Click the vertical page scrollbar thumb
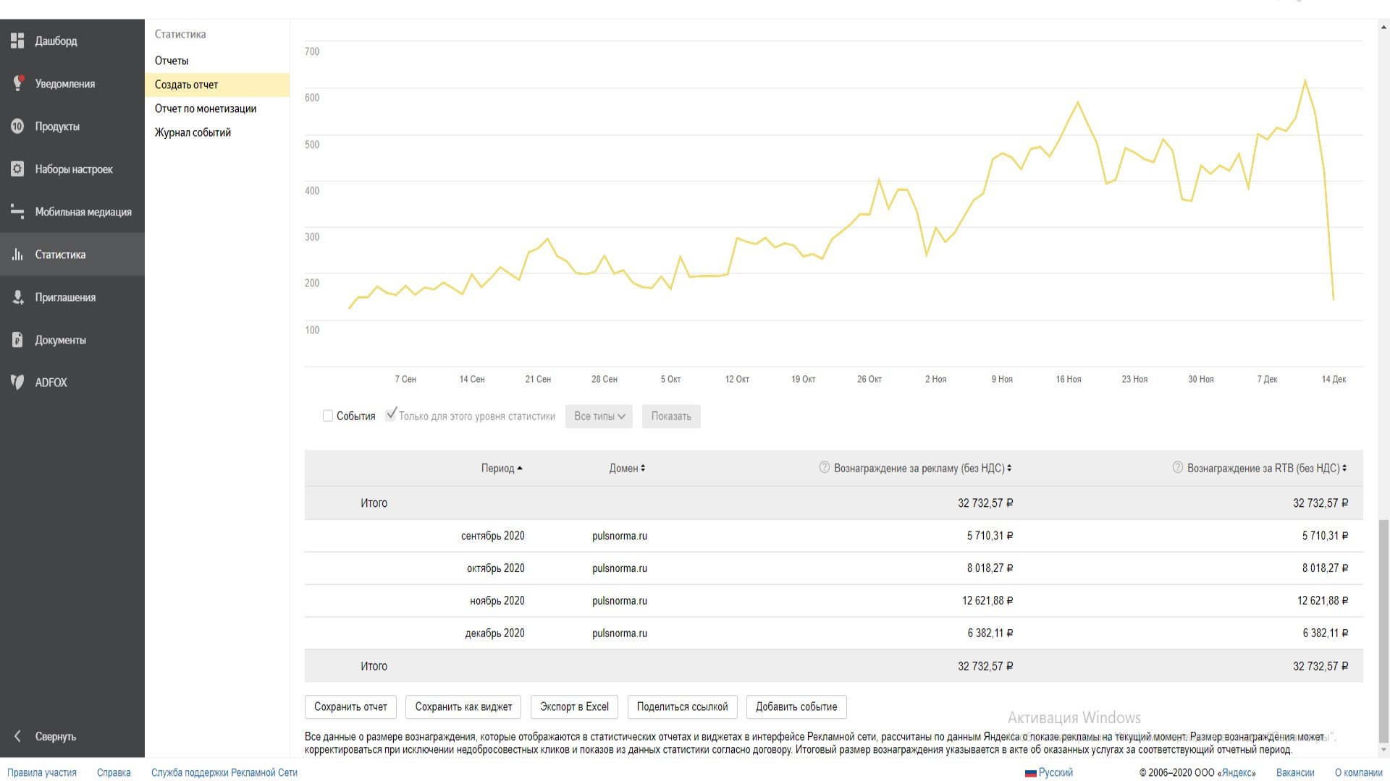Viewport: 1390px width, 781px height. [1383, 629]
